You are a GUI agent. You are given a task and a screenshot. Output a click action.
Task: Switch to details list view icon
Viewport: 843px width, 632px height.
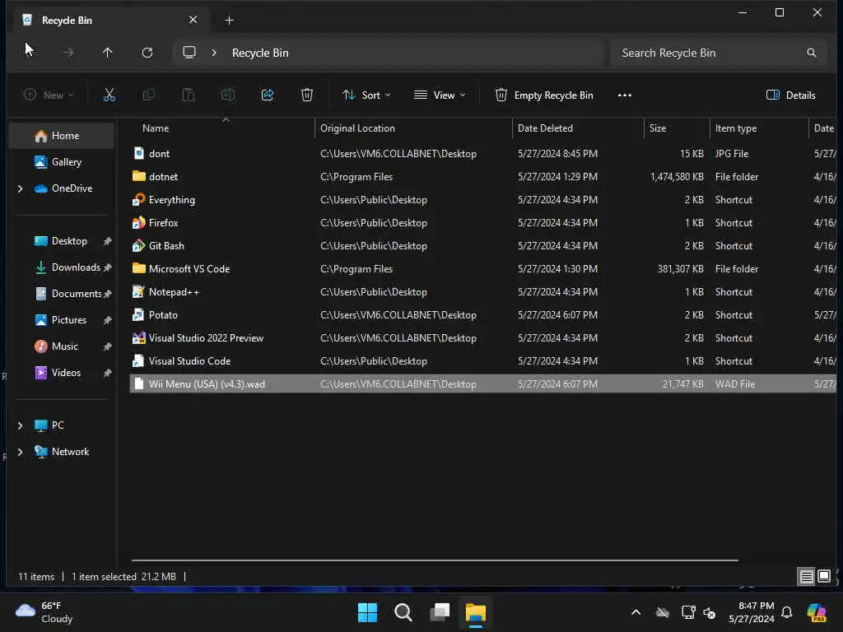click(807, 577)
